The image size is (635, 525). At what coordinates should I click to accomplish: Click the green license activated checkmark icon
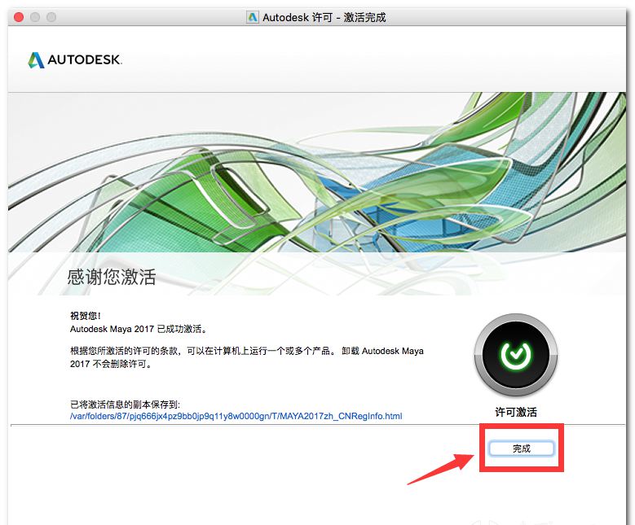click(515, 355)
